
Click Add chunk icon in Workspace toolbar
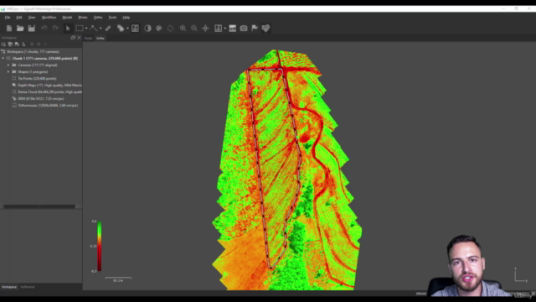pyautogui.click(x=3, y=44)
